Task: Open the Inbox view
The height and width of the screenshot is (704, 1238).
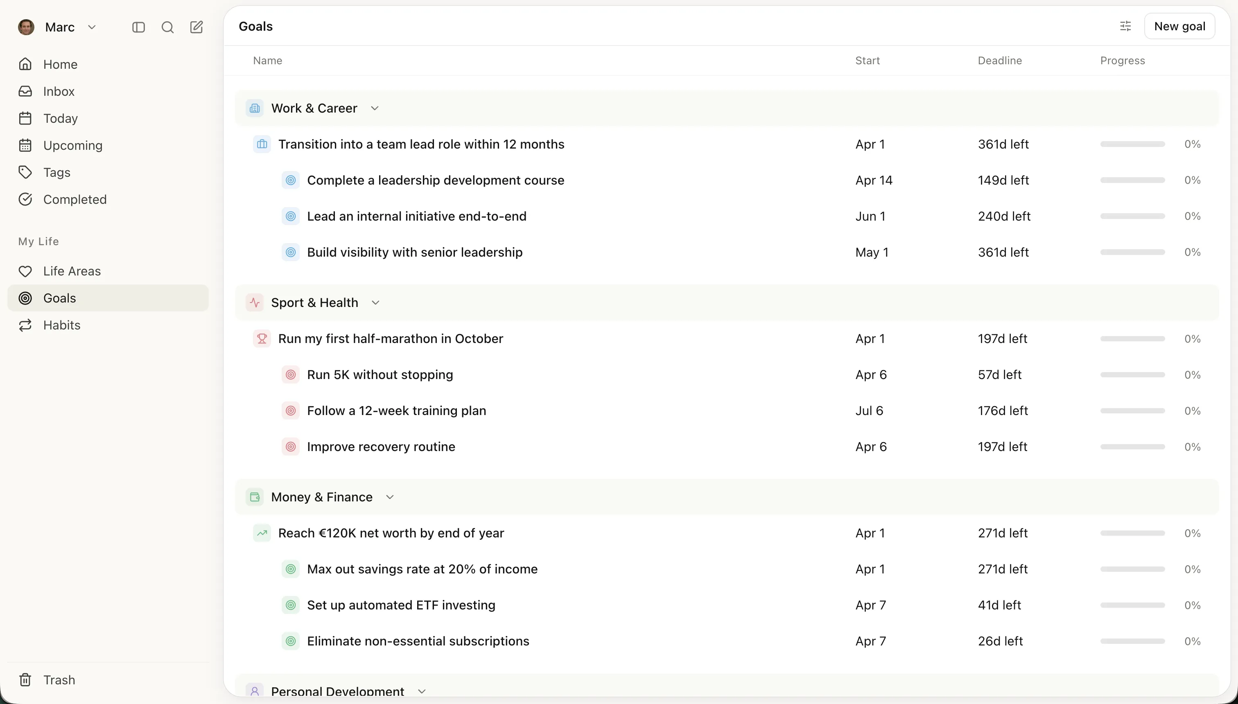Action: pos(59,91)
